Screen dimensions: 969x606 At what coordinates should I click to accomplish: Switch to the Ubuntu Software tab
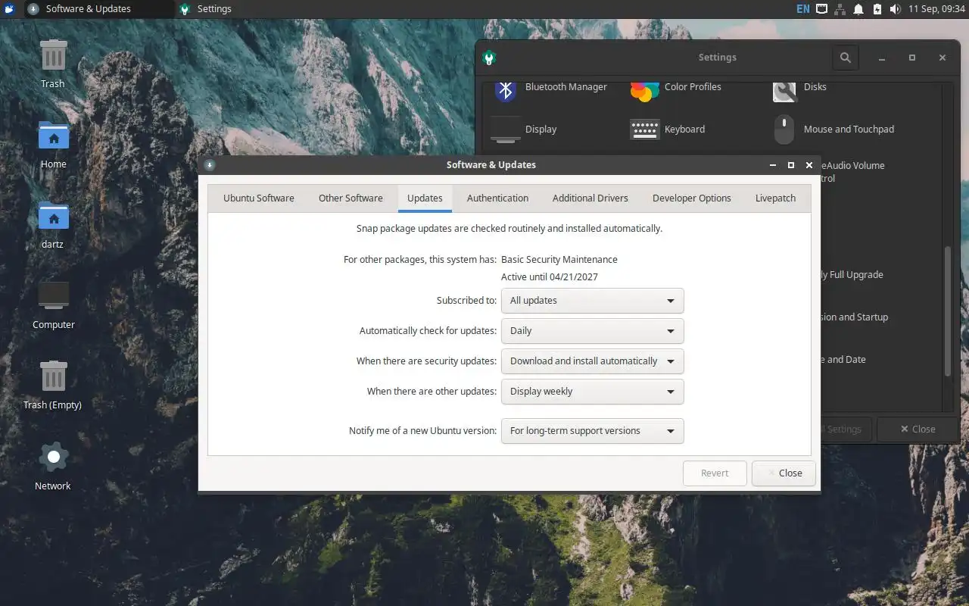click(259, 198)
